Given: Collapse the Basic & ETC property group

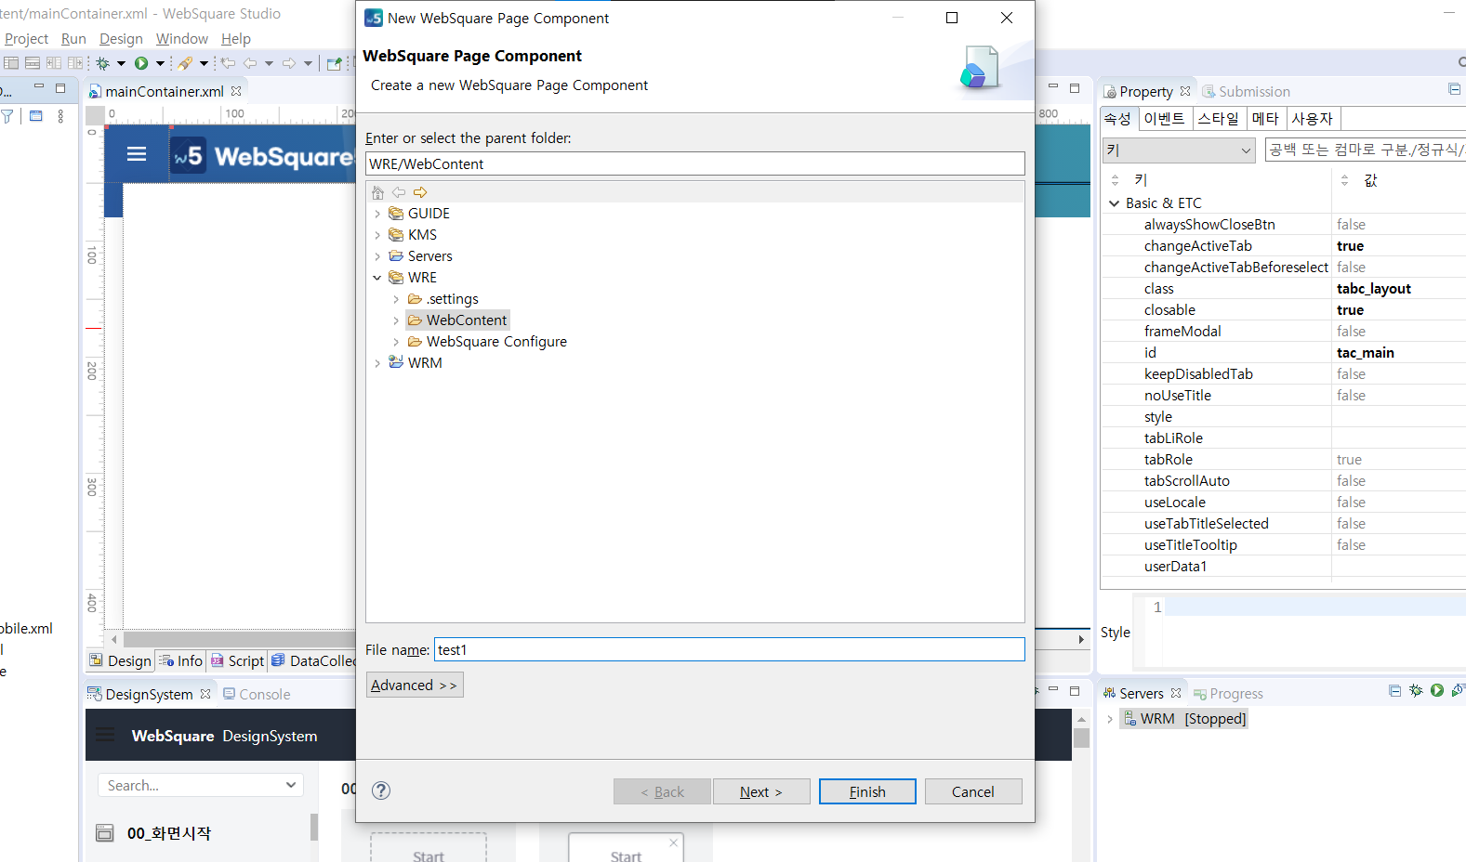Looking at the screenshot, I should (x=1114, y=203).
